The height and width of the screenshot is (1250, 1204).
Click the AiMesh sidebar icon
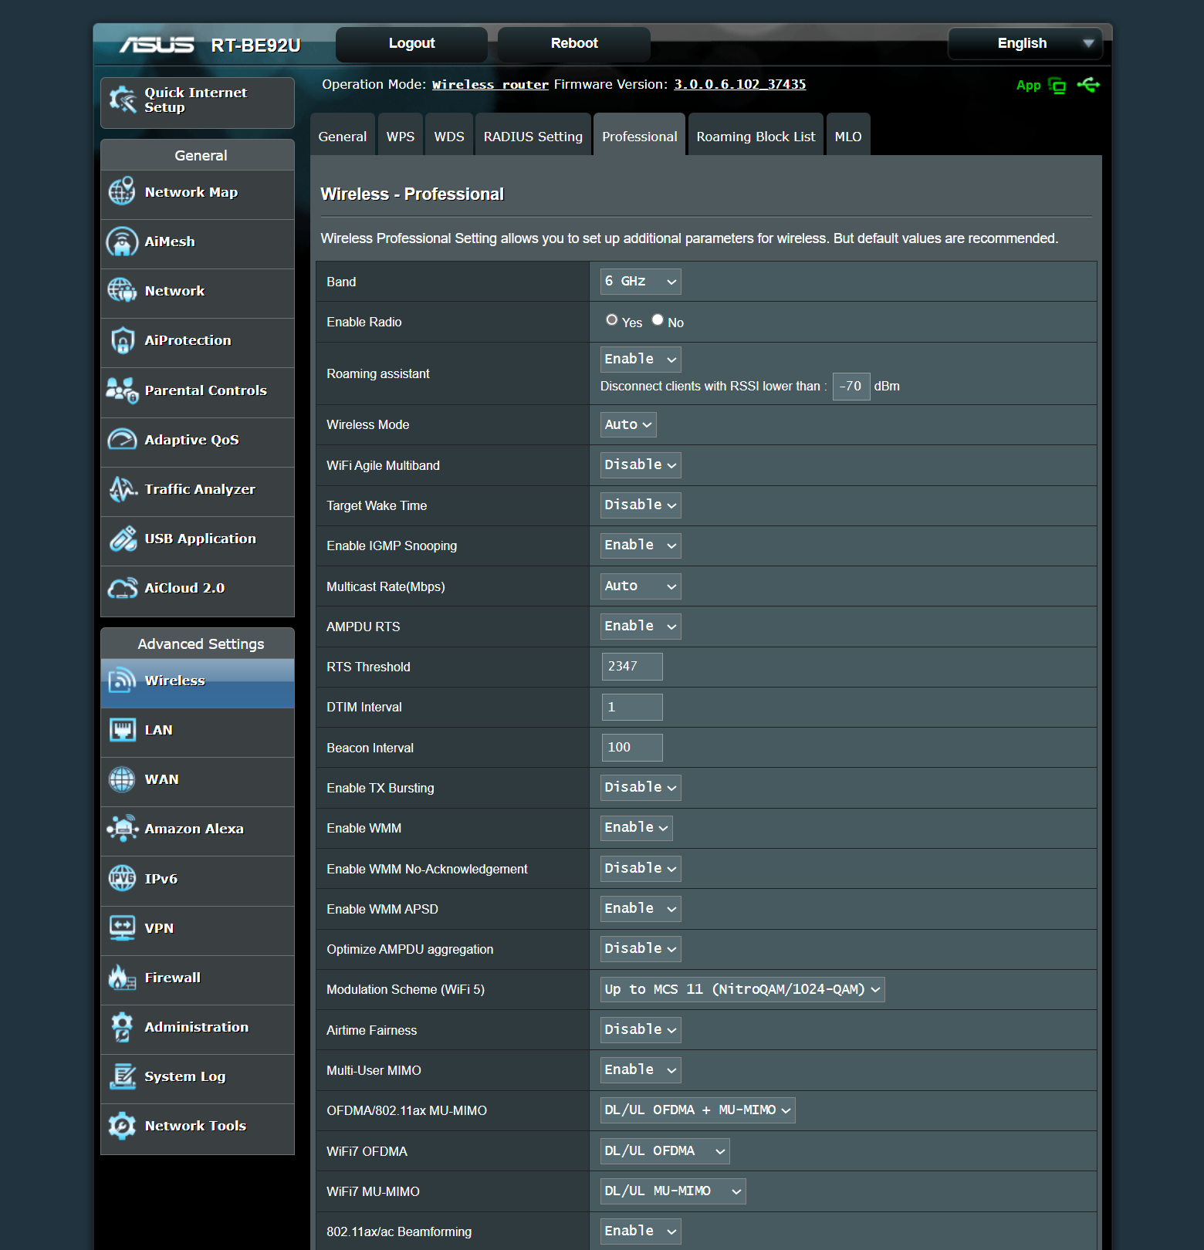click(x=122, y=241)
